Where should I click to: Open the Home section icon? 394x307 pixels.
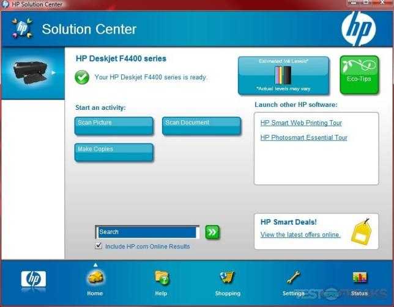pos(95,277)
